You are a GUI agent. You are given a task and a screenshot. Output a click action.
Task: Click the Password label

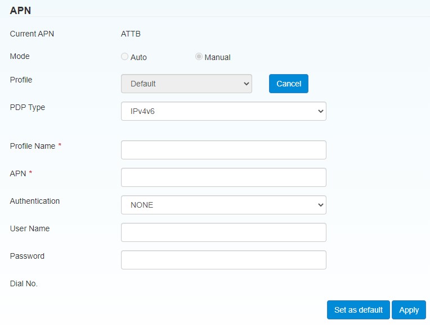pos(27,256)
